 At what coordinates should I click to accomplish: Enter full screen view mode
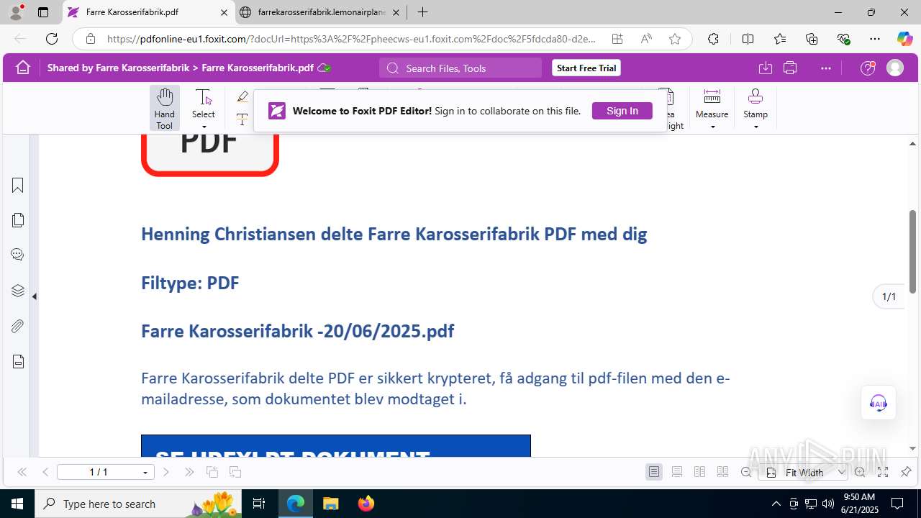click(883, 472)
